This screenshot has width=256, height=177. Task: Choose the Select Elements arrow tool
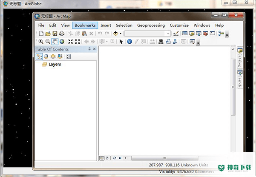121,42
